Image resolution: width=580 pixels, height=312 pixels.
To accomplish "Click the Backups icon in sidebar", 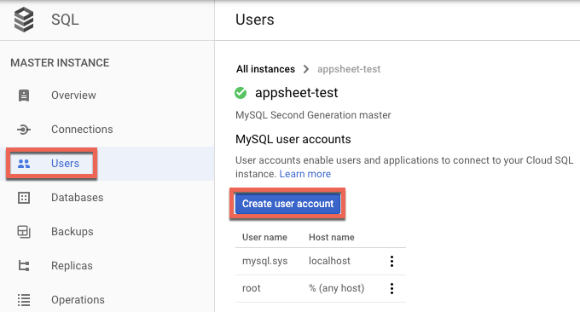I will click(x=24, y=232).
